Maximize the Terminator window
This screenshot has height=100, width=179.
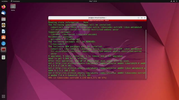tap(142, 18)
